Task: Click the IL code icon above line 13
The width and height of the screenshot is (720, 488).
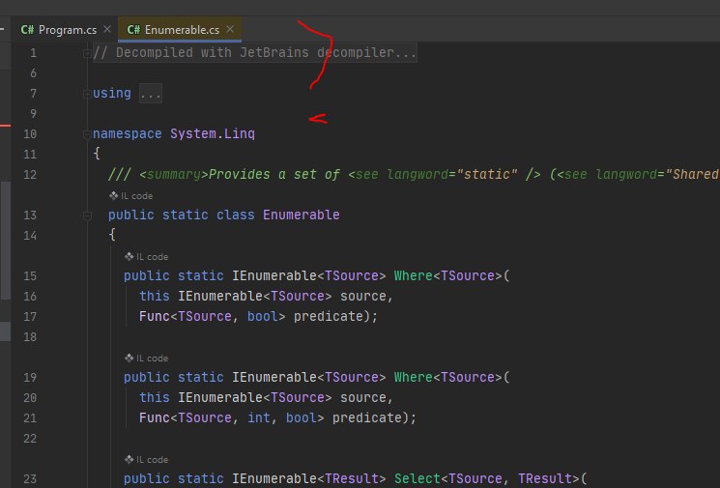Action: point(113,196)
